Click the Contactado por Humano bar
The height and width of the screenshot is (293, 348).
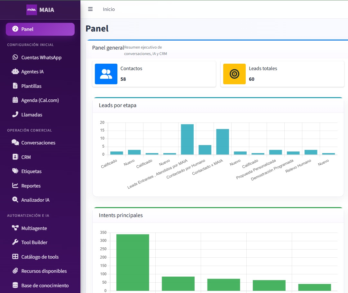(x=205, y=150)
